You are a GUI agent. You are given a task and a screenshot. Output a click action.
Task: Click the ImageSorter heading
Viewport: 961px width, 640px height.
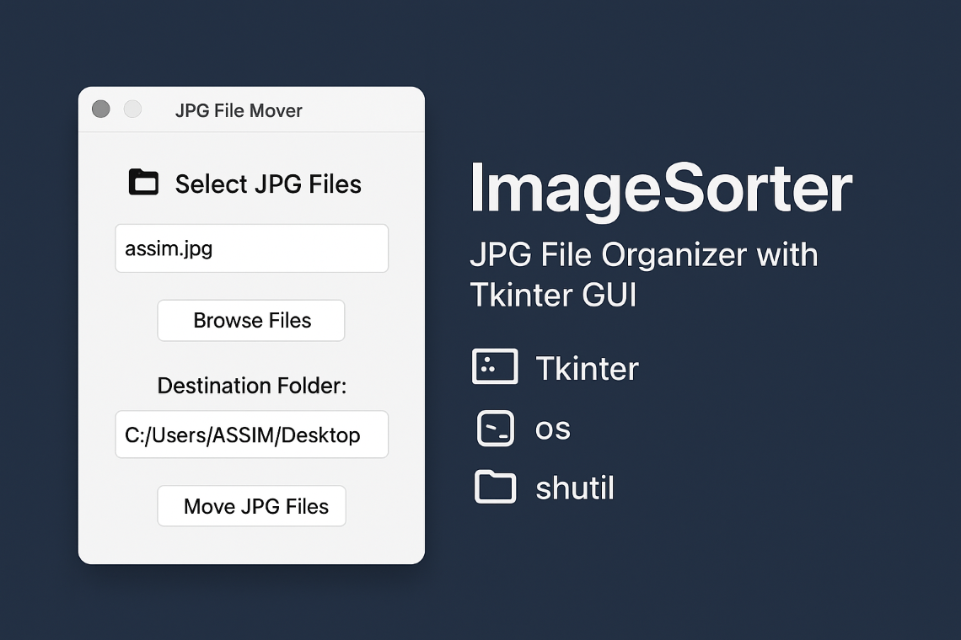point(661,188)
